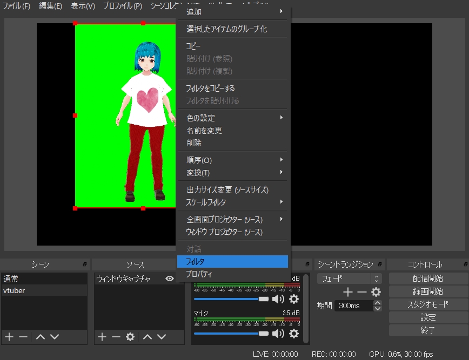Select プロパティ in context menu
The width and height of the screenshot is (469, 360).
pos(232,274)
